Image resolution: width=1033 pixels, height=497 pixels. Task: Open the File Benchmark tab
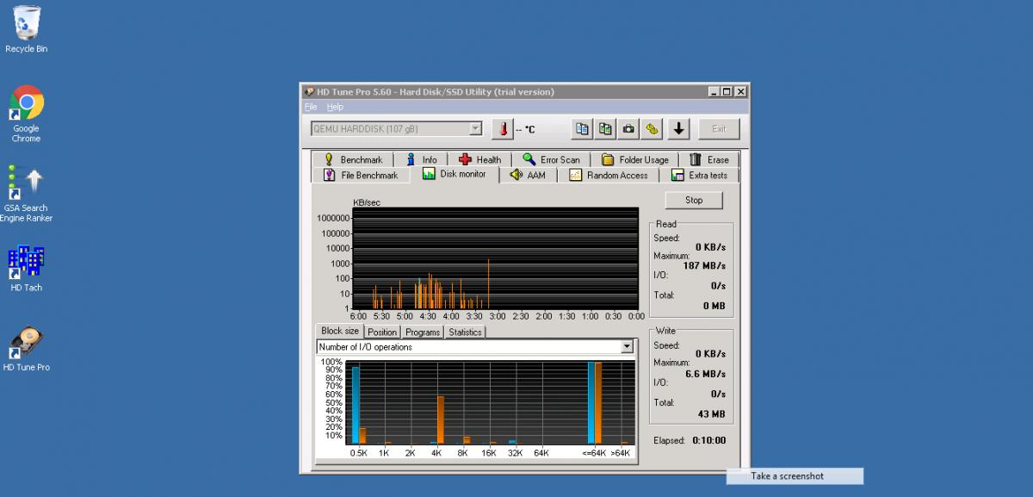click(x=362, y=175)
